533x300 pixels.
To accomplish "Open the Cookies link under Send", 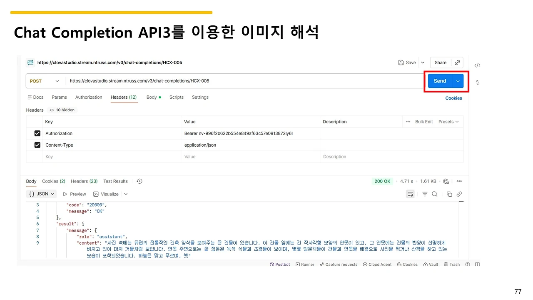I will coord(454,98).
